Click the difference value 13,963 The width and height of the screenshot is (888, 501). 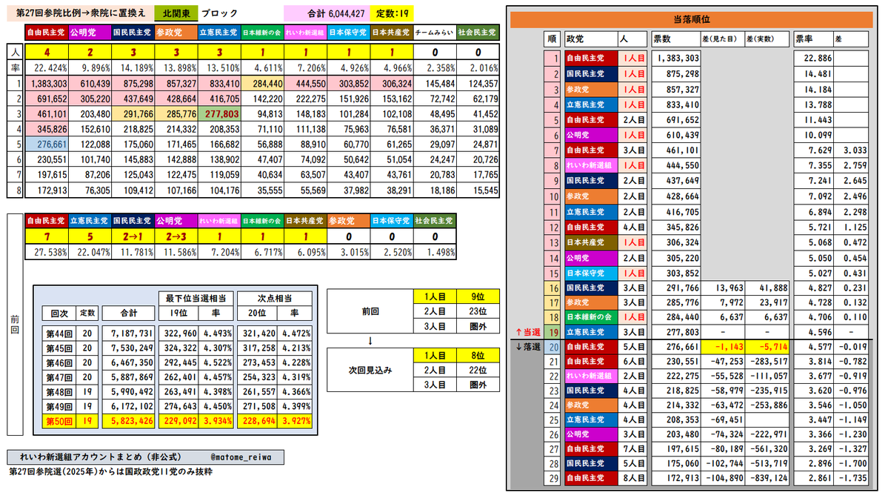(721, 288)
